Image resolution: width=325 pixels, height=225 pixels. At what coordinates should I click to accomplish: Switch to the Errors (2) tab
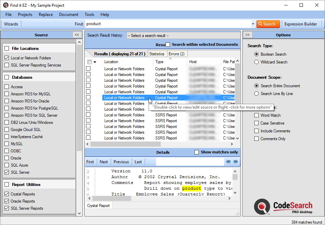tap(176, 54)
